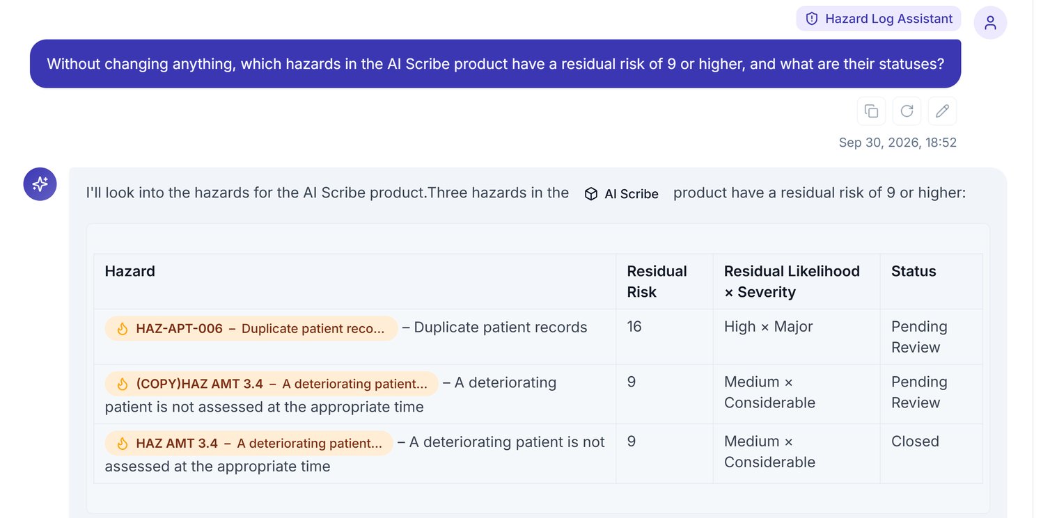1050x518 pixels.
Task: Open the Hazard Log Assistant badge
Action: pos(879,19)
